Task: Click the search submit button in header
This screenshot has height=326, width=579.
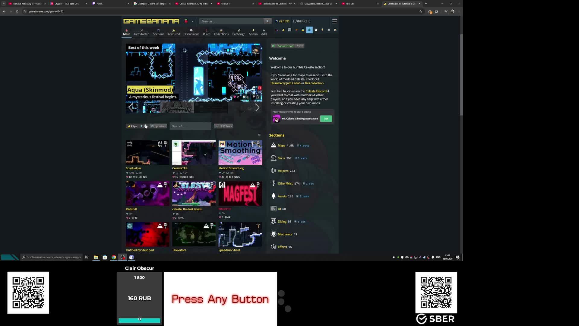Action: tap(267, 21)
